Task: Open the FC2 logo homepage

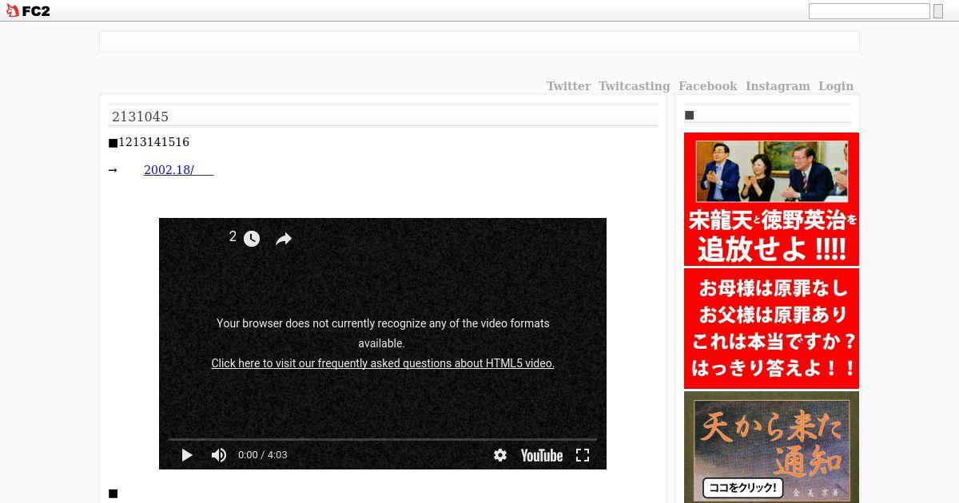Action: click(x=28, y=11)
